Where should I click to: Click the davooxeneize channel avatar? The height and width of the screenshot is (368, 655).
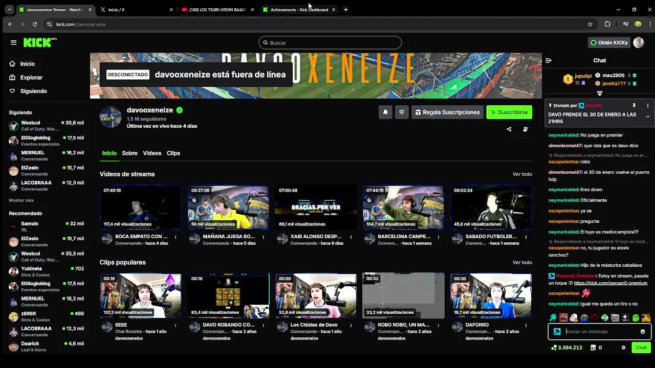pos(110,117)
